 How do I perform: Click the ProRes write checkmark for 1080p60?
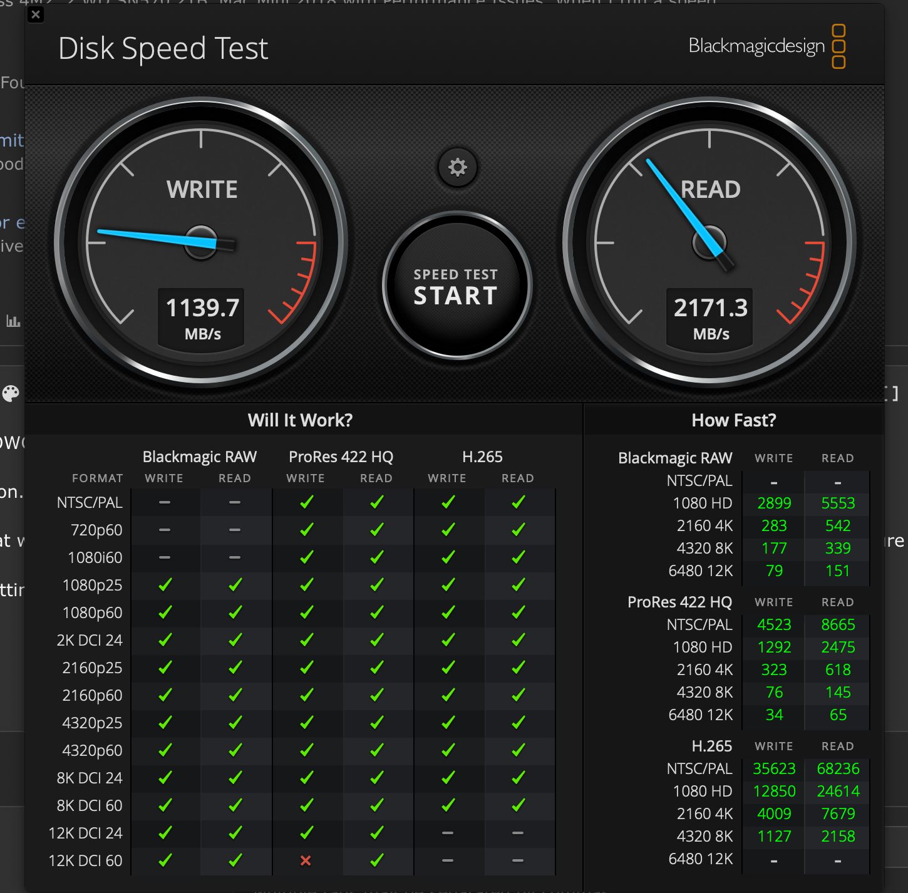pos(306,612)
